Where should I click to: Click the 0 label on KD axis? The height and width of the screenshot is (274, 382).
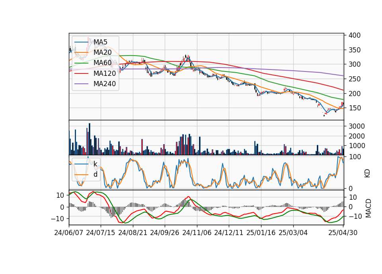coord(351,188)
